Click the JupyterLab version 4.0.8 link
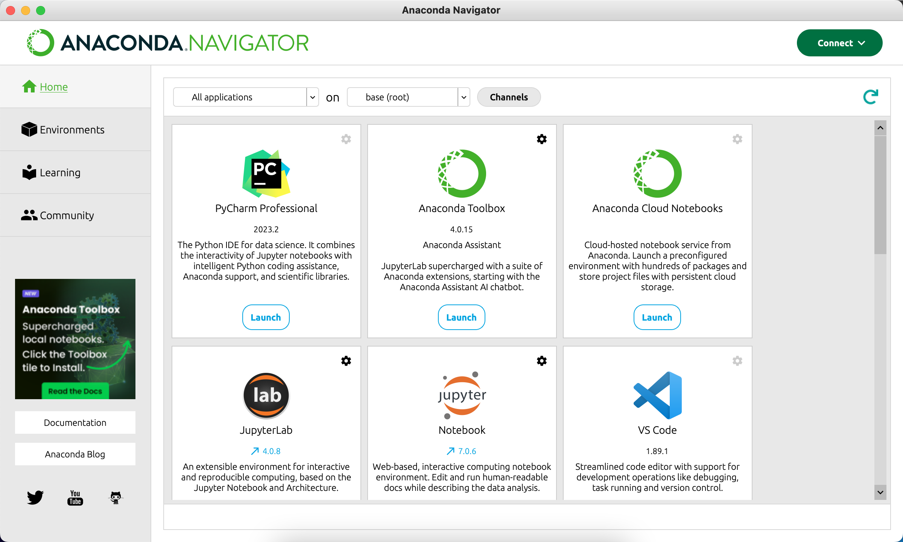903x542 pixels. tap(272, 451)
